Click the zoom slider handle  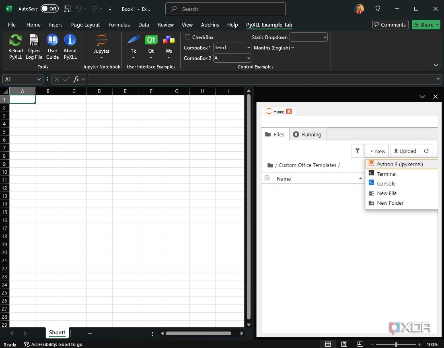[x=396, y=344]
